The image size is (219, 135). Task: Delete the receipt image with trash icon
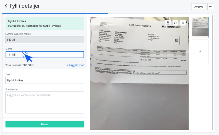point(183,23)
